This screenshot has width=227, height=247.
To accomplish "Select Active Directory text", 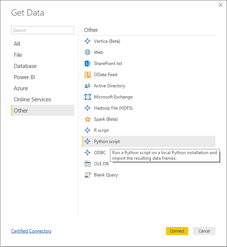I will (x=110, y=86).
